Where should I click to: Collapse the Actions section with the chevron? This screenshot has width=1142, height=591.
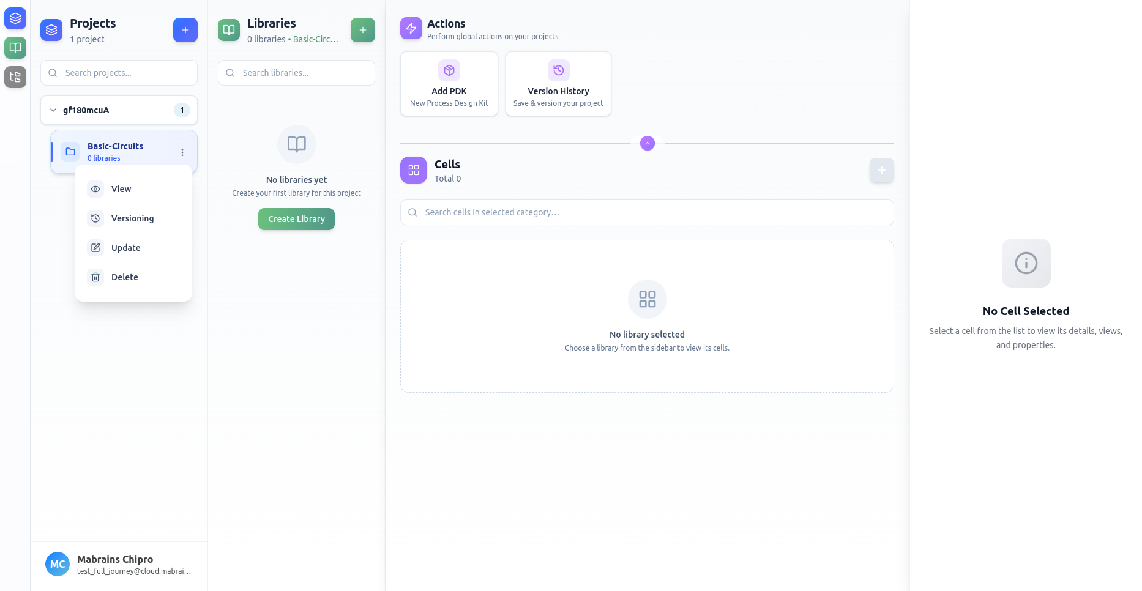[x=646, y=143]
